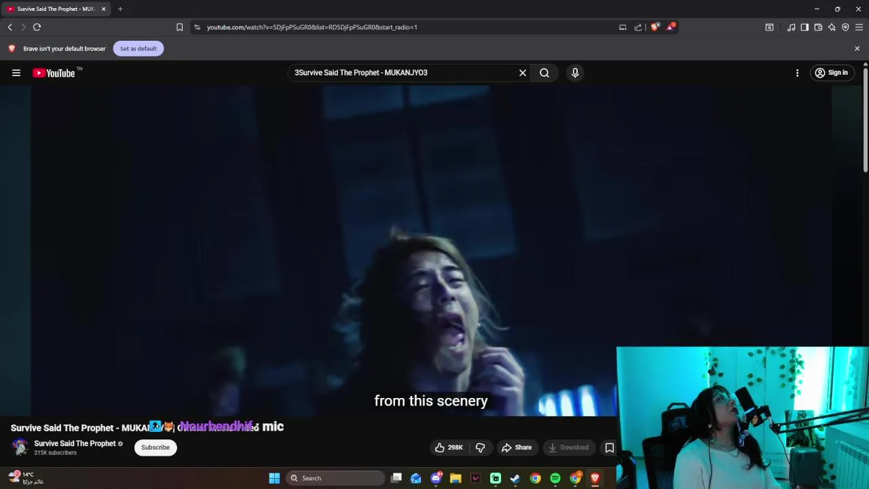Open the Survive Said The Prophet channel name
Image resolution: width=869 pixels, height=489 pixels.
pos(75,443)
